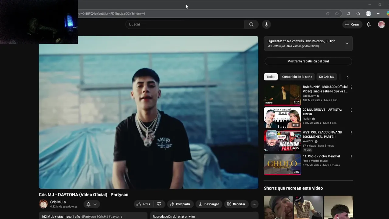Like the DAYTONA video

point(143,204)
